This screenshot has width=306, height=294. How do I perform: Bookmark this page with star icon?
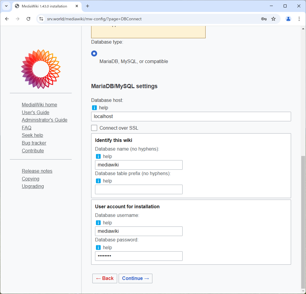tap(273, 19)
